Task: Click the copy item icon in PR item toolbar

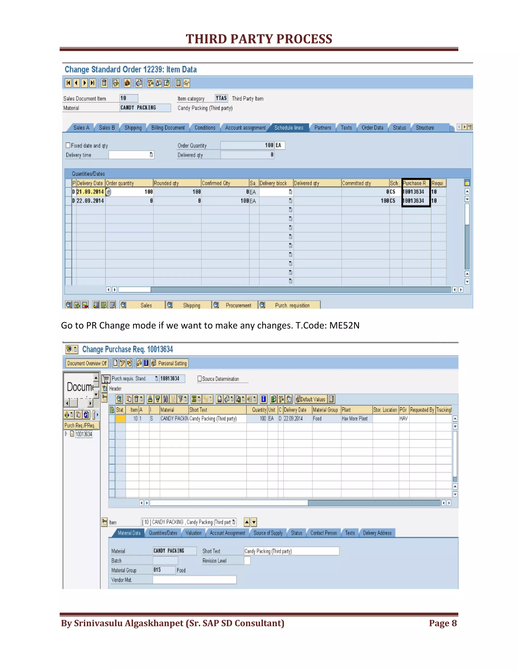Action: click(129, 399)
